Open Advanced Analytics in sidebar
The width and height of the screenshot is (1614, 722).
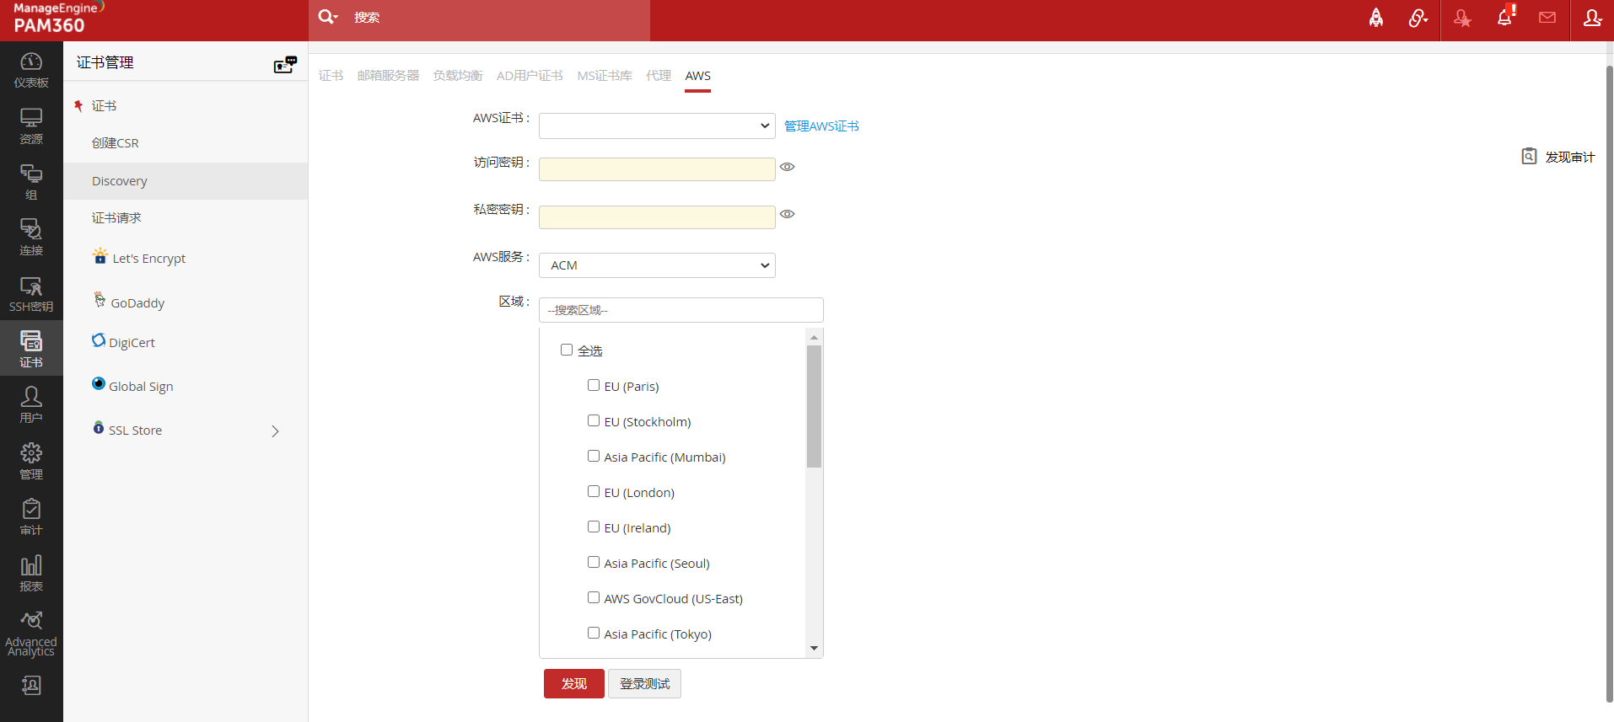coord(31,634)
